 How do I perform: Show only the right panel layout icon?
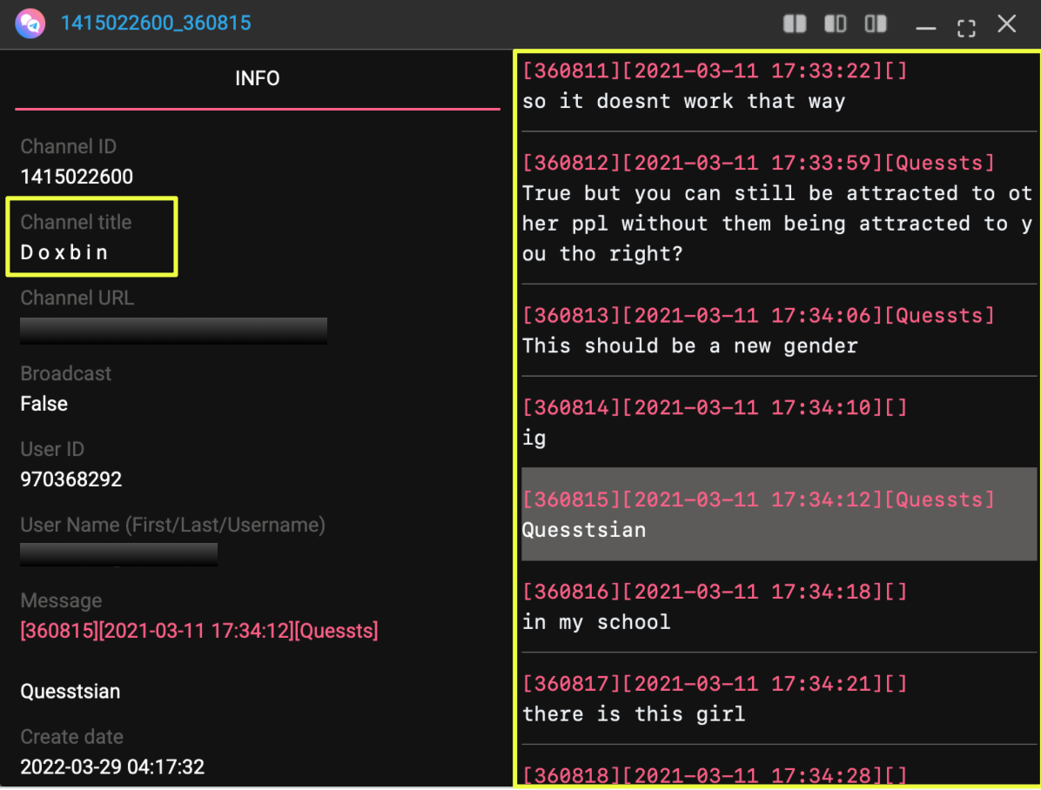pyautogui.click(x=876, y=24)
